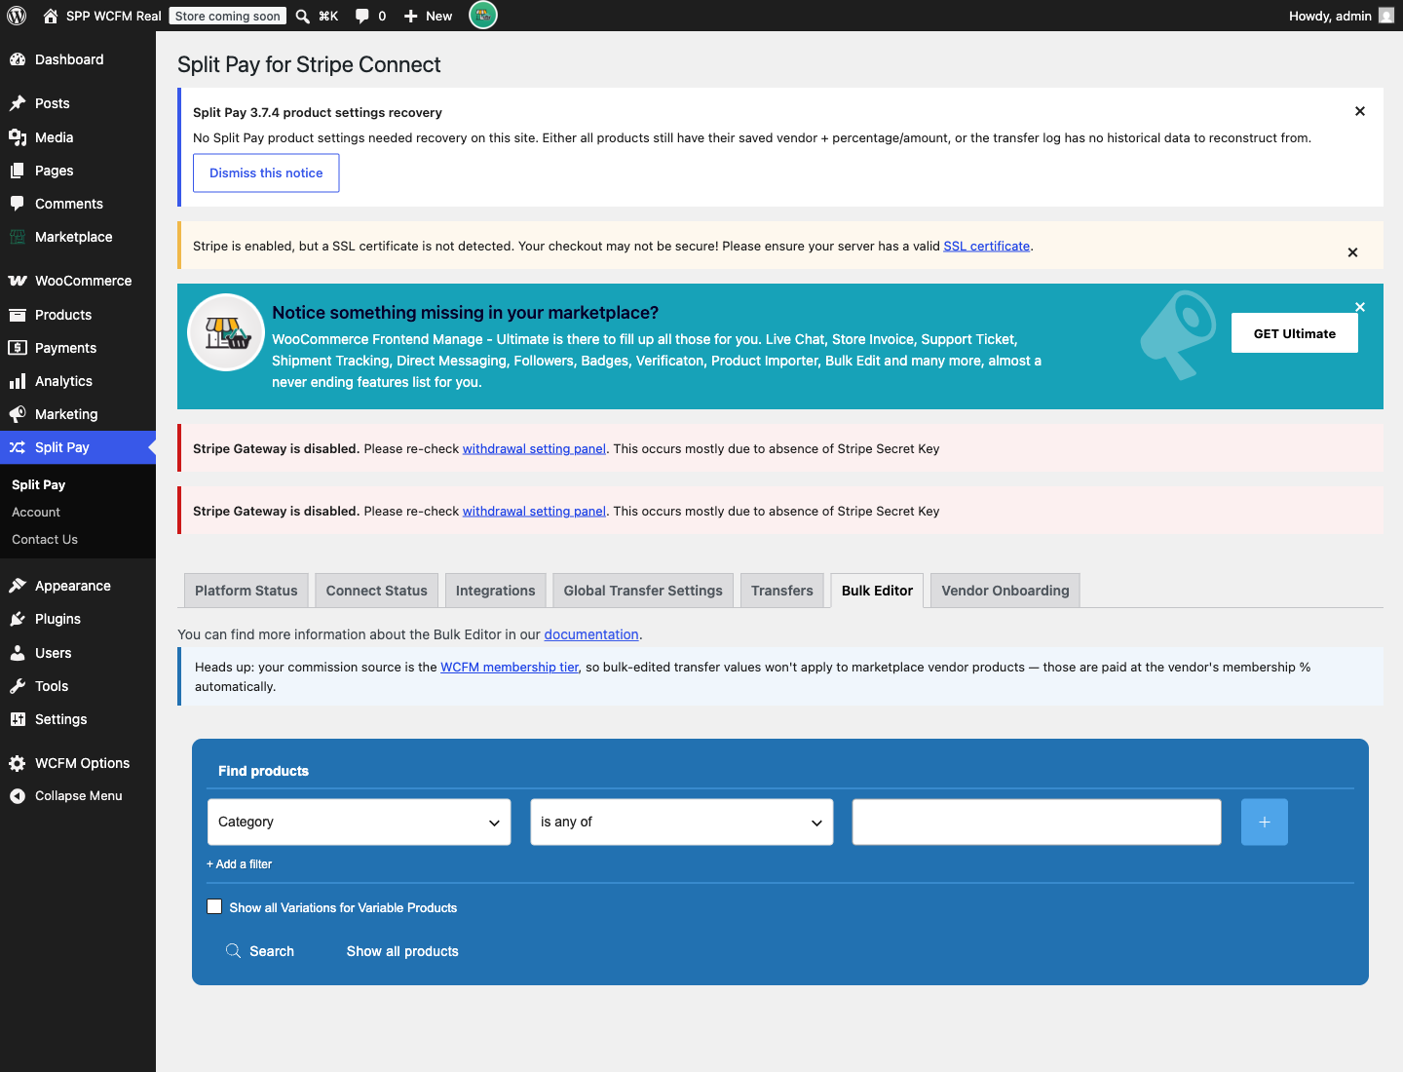
Task: Switch to the Transfers tab
Action: click(782, 591)
